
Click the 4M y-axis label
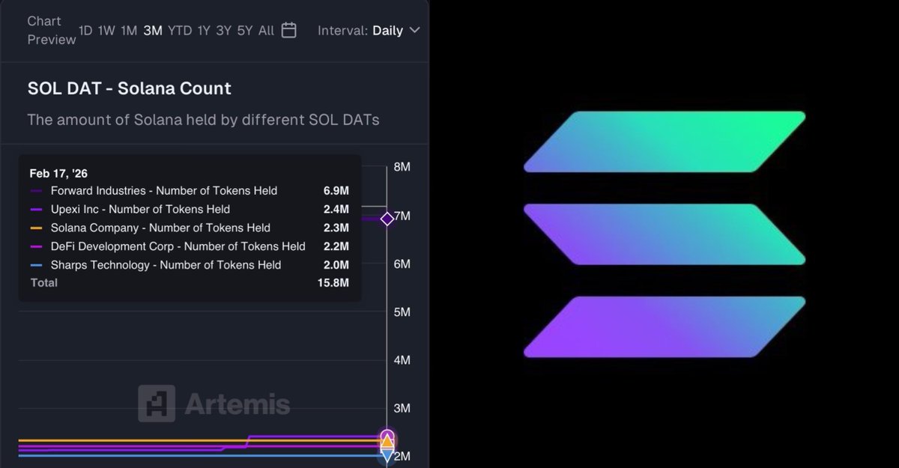click(x=402, y=360)
